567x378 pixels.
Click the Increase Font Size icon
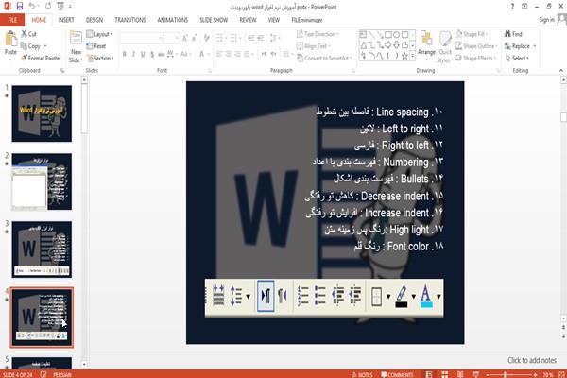pos(185,38)
